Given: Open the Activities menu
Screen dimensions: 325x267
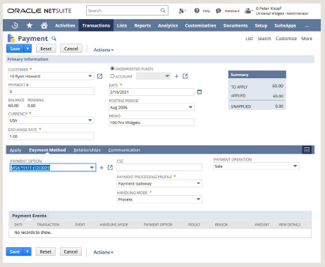Looking at the screenshot, I should click(65, 25).
